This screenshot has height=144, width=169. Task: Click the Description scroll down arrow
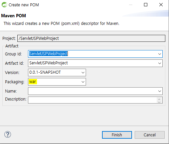[x=159, y=102]
